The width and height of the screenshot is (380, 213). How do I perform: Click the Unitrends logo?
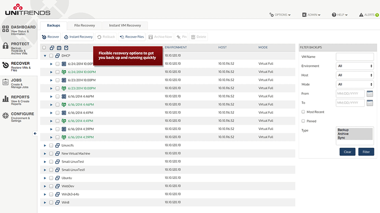[27, 10]
